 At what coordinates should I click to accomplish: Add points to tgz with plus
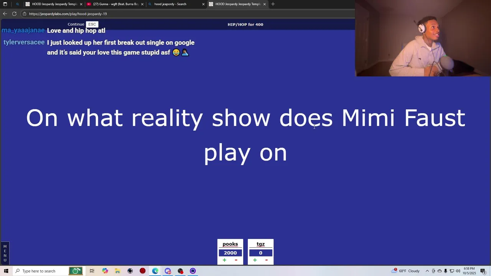pos(255,260)
